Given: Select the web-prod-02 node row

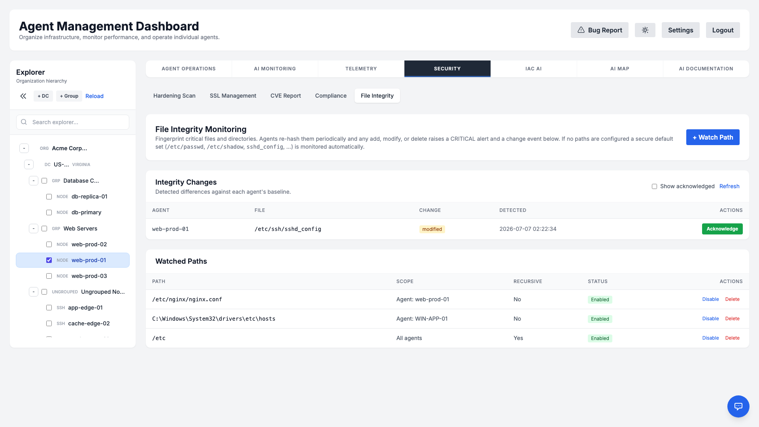Looking at the screenshot, I should 73,244.
